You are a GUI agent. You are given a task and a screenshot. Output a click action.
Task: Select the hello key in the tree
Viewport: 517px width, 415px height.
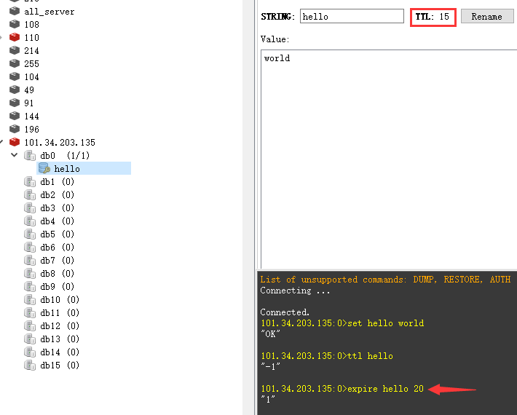click(67, 168)
